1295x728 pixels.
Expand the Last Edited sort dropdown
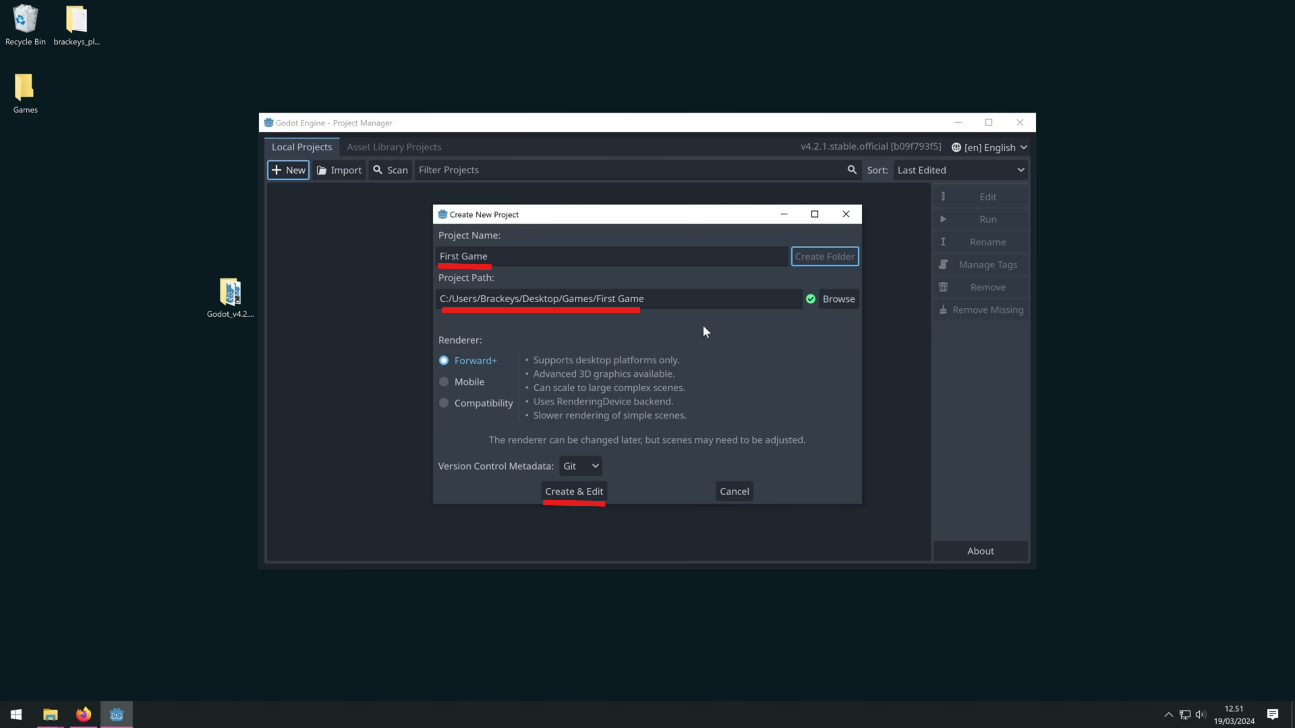click(x=960, y=170)
